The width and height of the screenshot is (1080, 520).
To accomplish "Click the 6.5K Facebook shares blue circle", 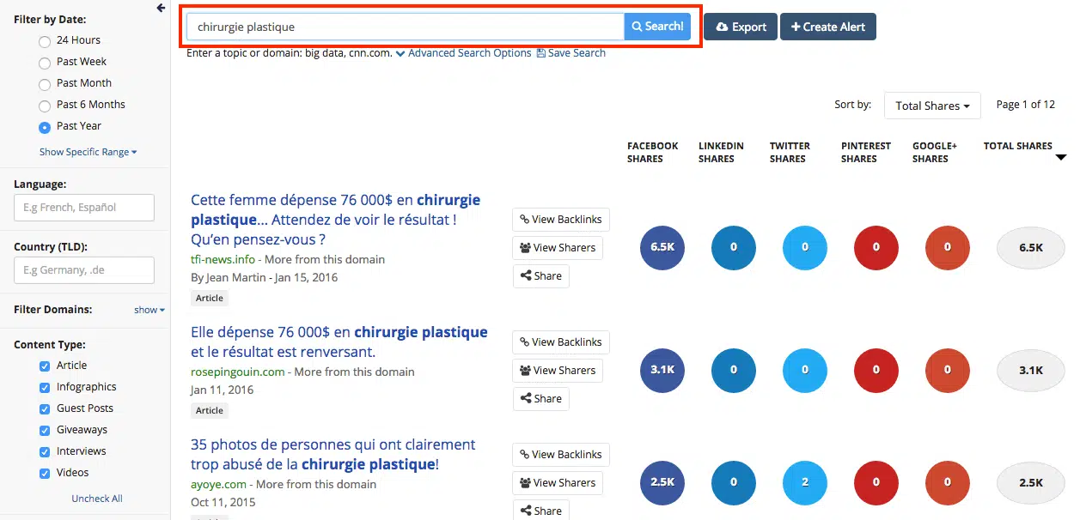I will coord(662,247).
